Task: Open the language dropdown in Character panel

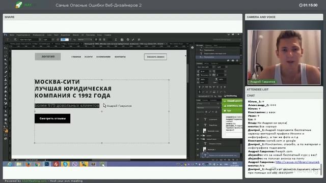Action: click(205, 96)
